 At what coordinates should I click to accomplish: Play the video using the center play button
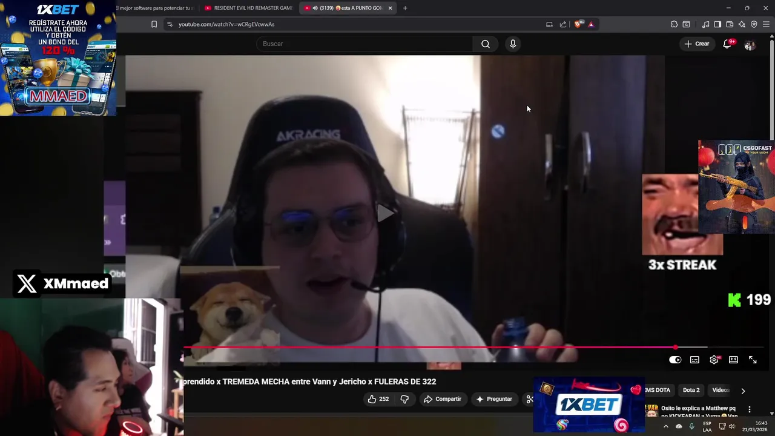tap(385, 213)
